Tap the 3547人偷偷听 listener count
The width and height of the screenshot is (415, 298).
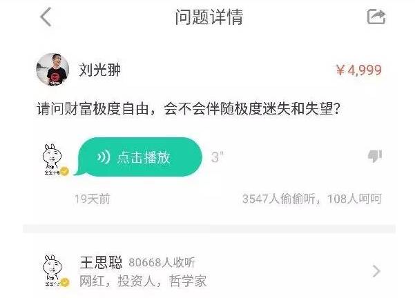tap(279, 199)
